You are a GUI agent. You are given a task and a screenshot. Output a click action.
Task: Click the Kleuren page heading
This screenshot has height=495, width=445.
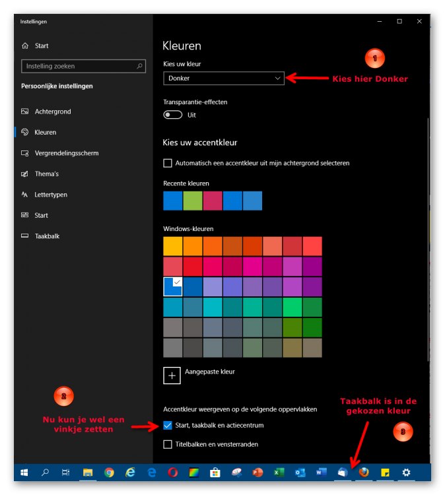pos(182,46)
